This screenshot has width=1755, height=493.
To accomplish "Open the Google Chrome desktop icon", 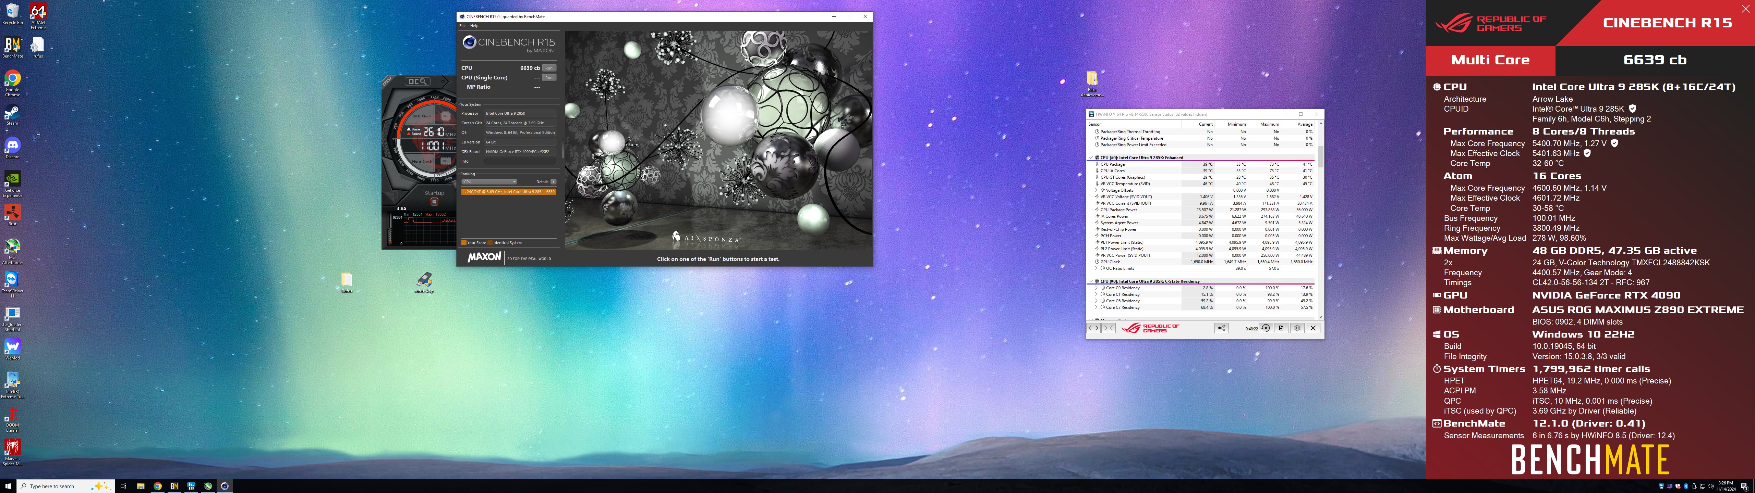I will 12,83.
